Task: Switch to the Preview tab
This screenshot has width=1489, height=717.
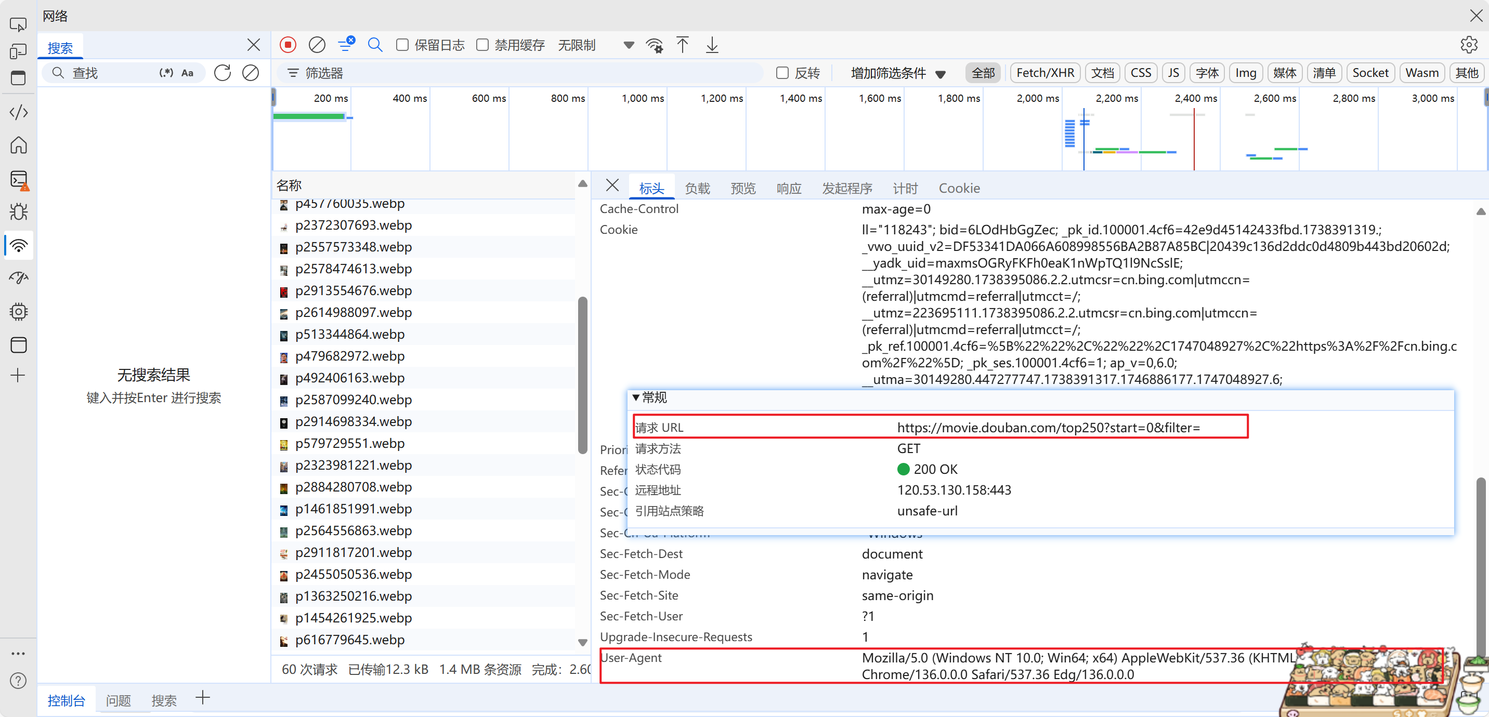Action: [743, 189]
